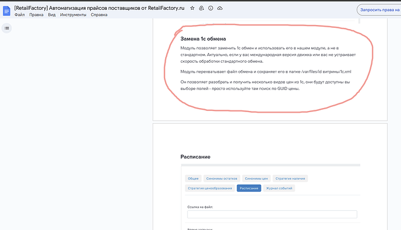The height and width of the screenshot is (230, 401).
Task: Show the document outline sidebar
Action: 6,28
